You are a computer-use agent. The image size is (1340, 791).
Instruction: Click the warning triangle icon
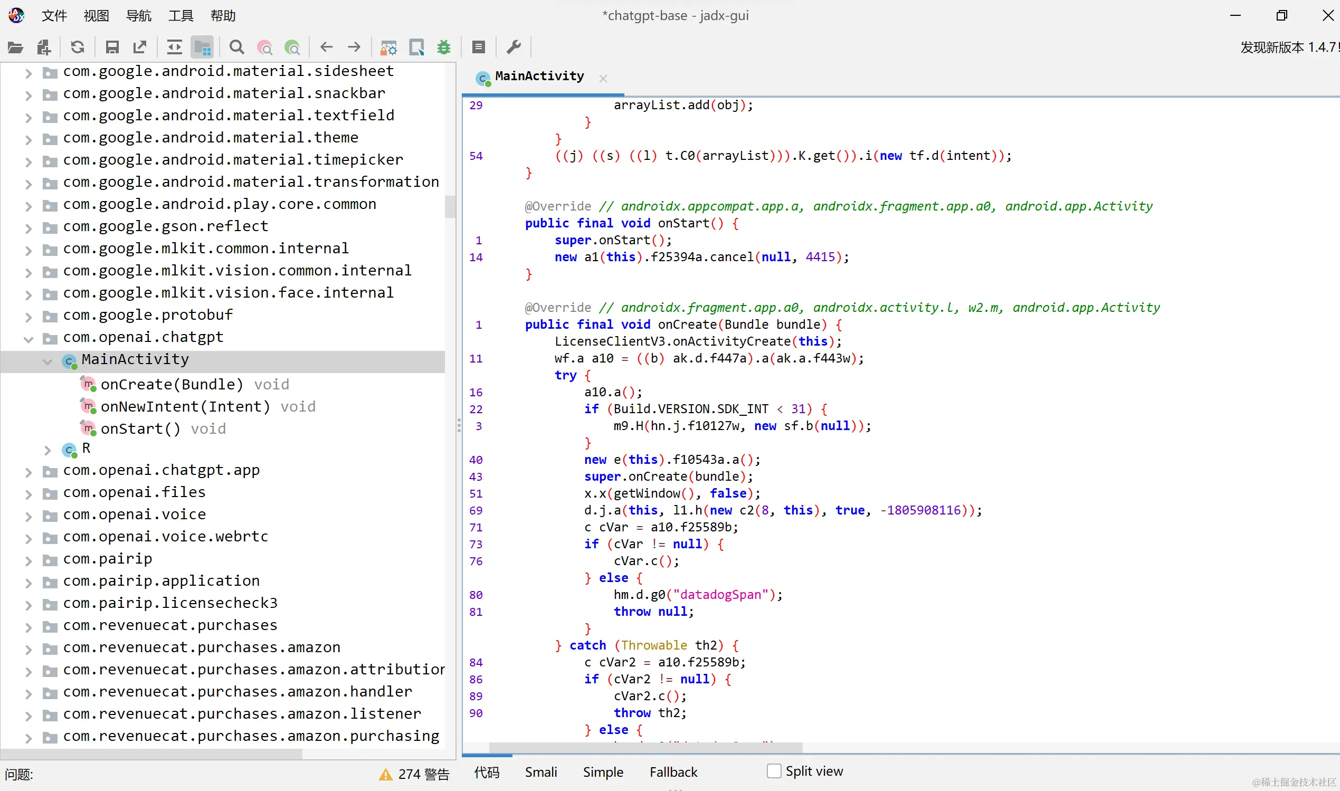pyautogui.click(x=385, y=775)
